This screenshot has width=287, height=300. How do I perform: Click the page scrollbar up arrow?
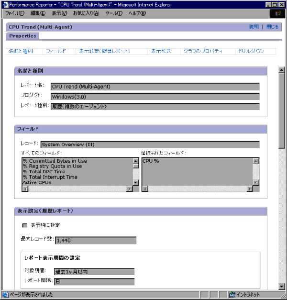281,70
